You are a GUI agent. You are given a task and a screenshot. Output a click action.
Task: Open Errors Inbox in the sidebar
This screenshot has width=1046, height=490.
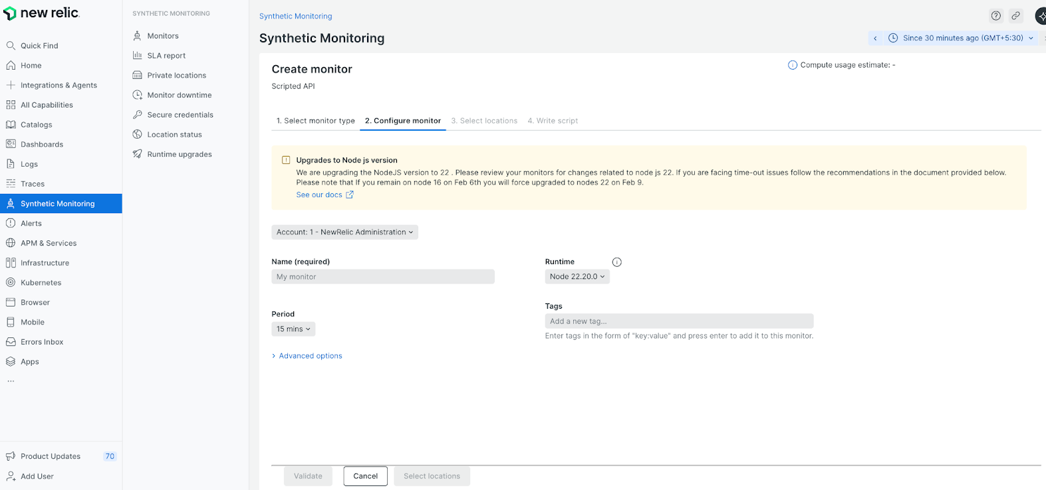tap(41, 342)
